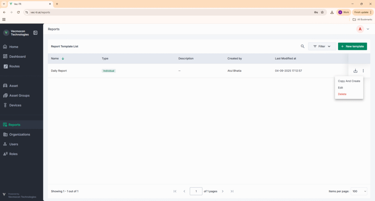Select Delete from the context menu
The image size is (375, 201).
(342, 94)
